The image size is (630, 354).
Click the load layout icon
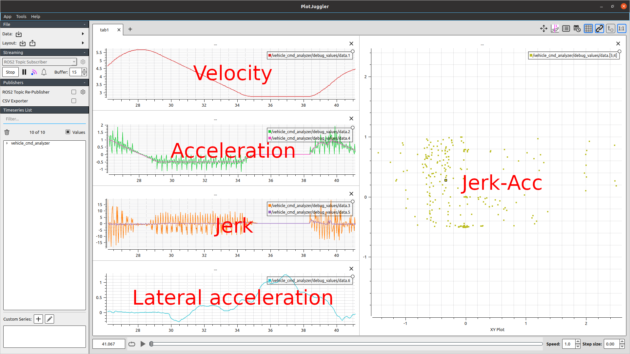click(x=22, y=43)
